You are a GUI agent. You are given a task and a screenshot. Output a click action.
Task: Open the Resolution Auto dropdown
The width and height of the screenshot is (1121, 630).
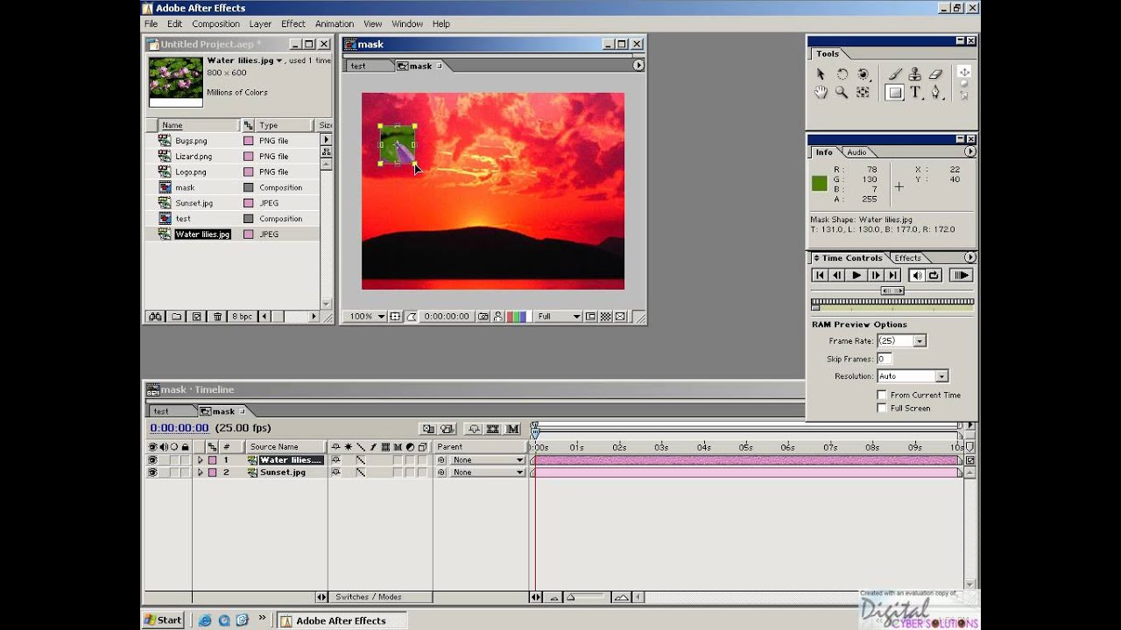point(941,376)
